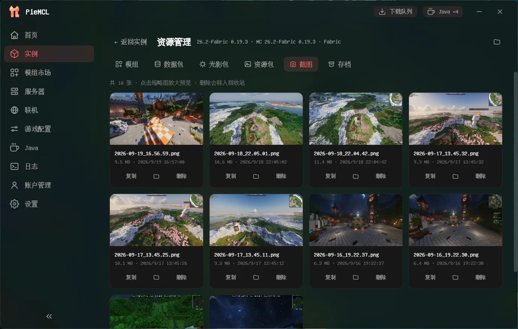
Task: Delete screenshot 2026-09-16_19.22.30.png
Action: (480, 277)
